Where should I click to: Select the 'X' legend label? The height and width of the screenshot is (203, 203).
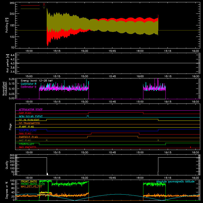click(44, 5)
